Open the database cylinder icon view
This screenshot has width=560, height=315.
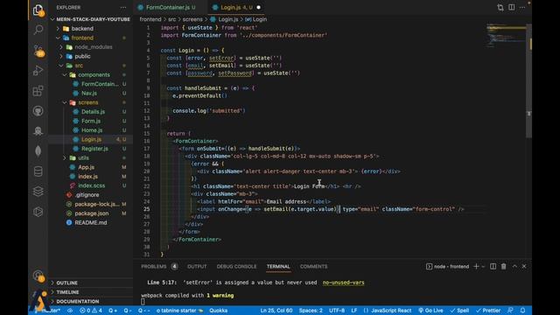coord(38,171)
